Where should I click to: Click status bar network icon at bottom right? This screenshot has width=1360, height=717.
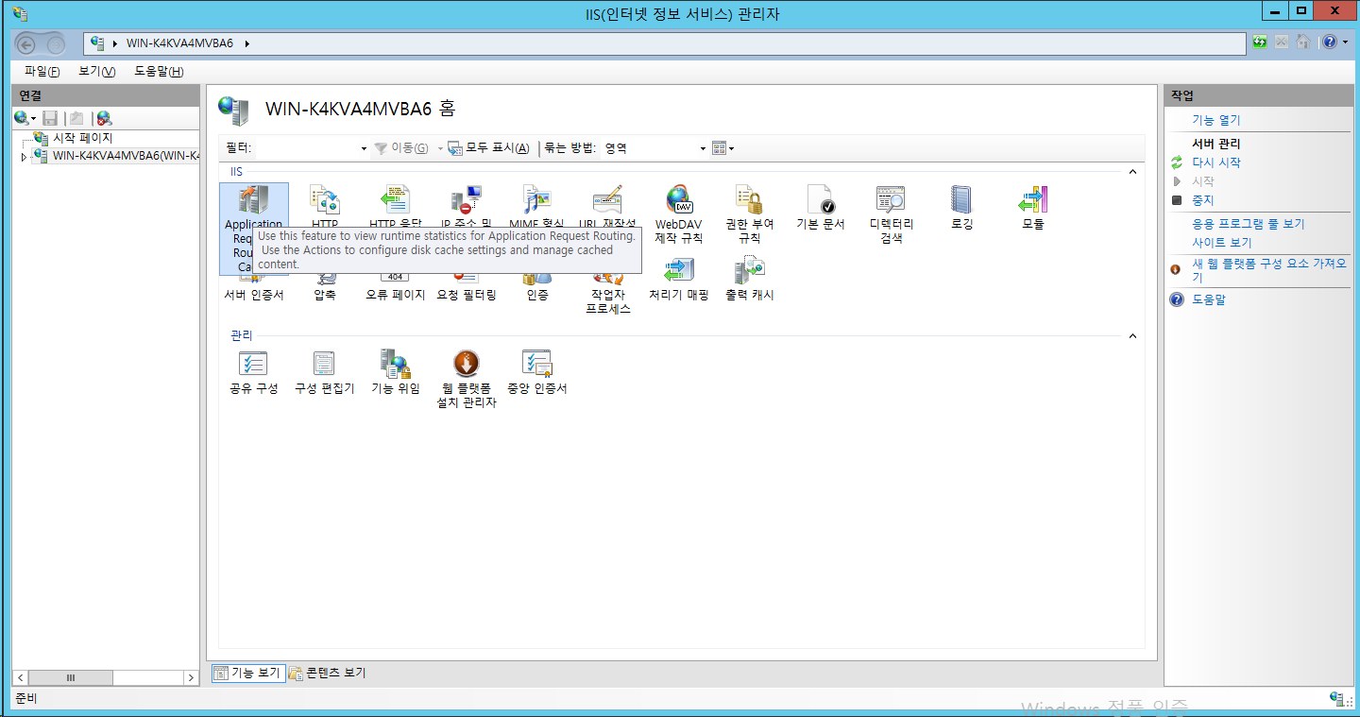[1338, 699]
